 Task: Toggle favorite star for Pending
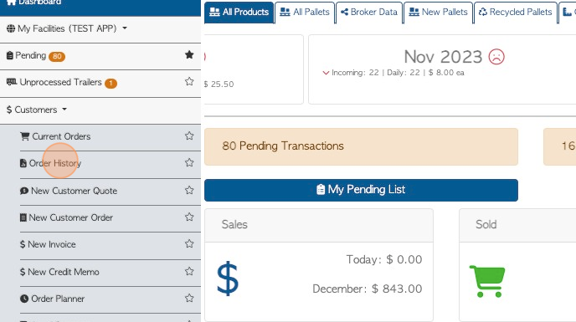coord(189,54)
